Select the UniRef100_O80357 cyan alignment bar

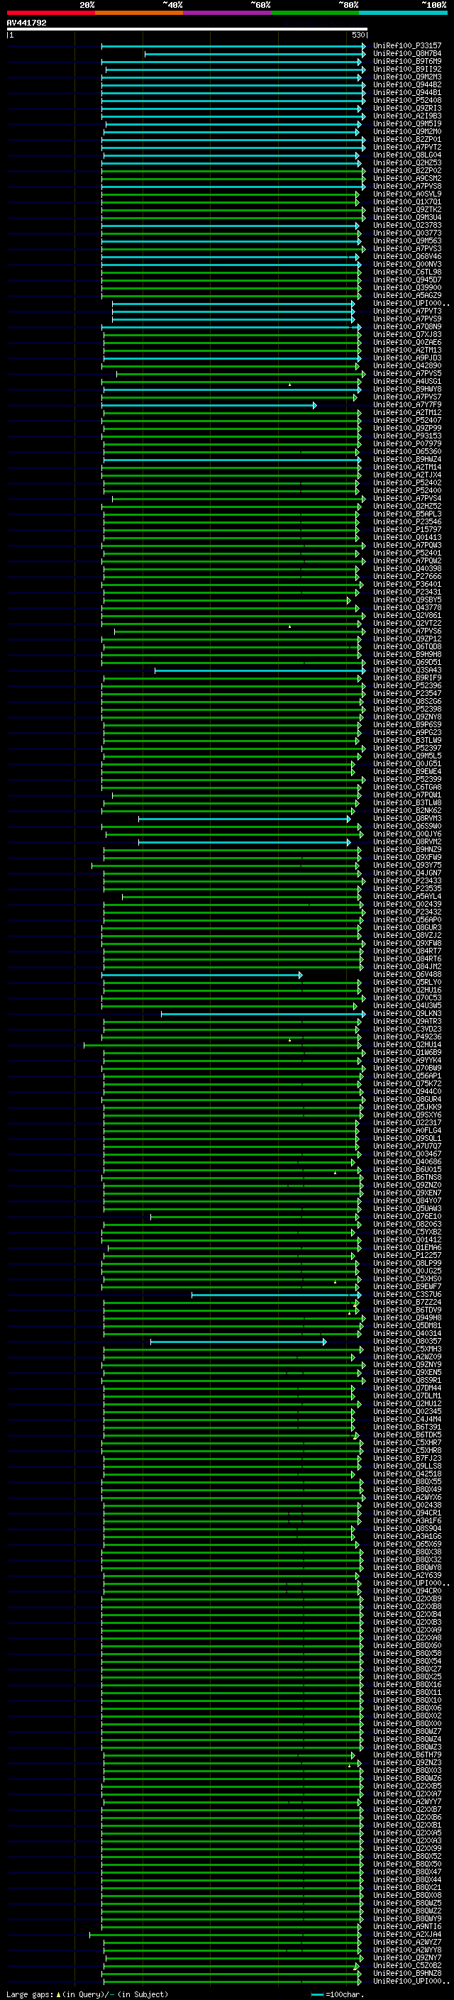[238, 1342]
